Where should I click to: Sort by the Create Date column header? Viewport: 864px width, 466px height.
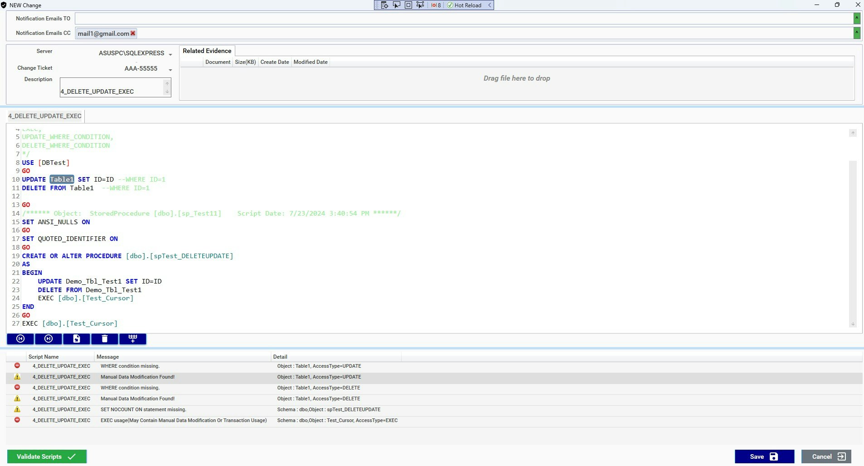(x=275, y=62)
